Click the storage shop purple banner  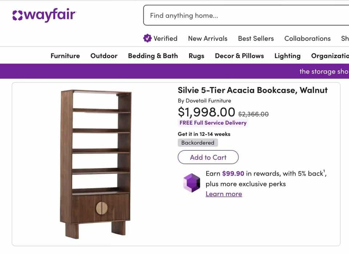[x=324, y=71]
